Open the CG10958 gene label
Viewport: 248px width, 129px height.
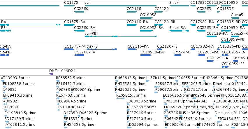tap(148, 15)
